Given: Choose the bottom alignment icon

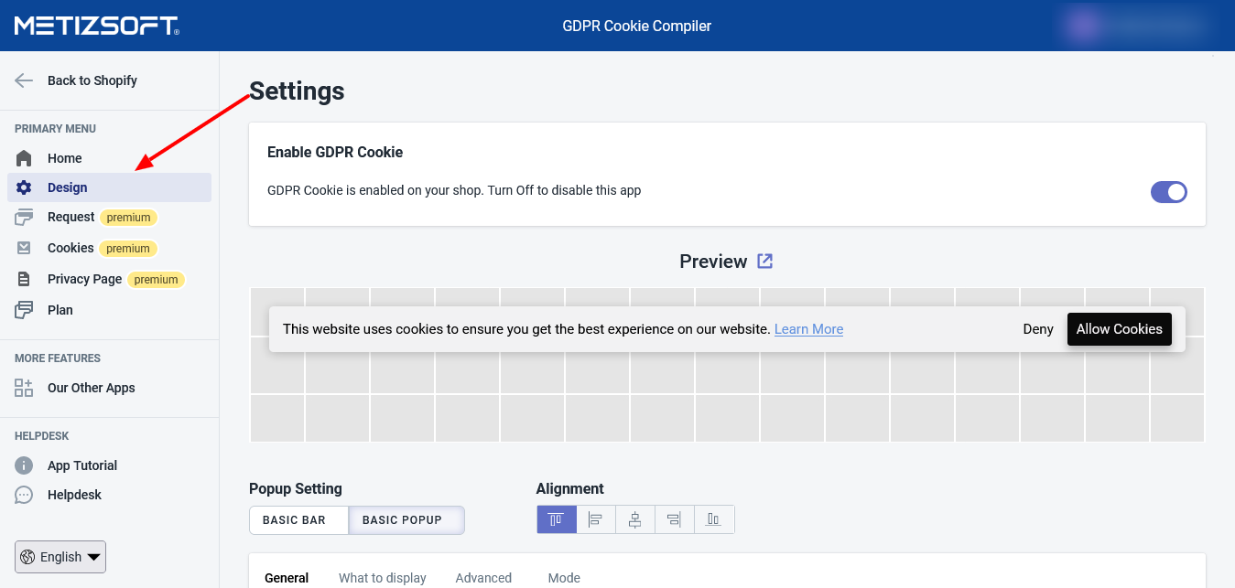Looking at the screenshot, I should pyautogui.click(x=713, y=519).
